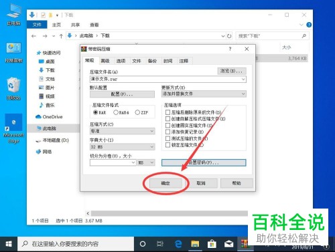This screenshot has height=252, width=335.
Task: Open the Recycle Bin desktop icon
Action: point(14,88)
